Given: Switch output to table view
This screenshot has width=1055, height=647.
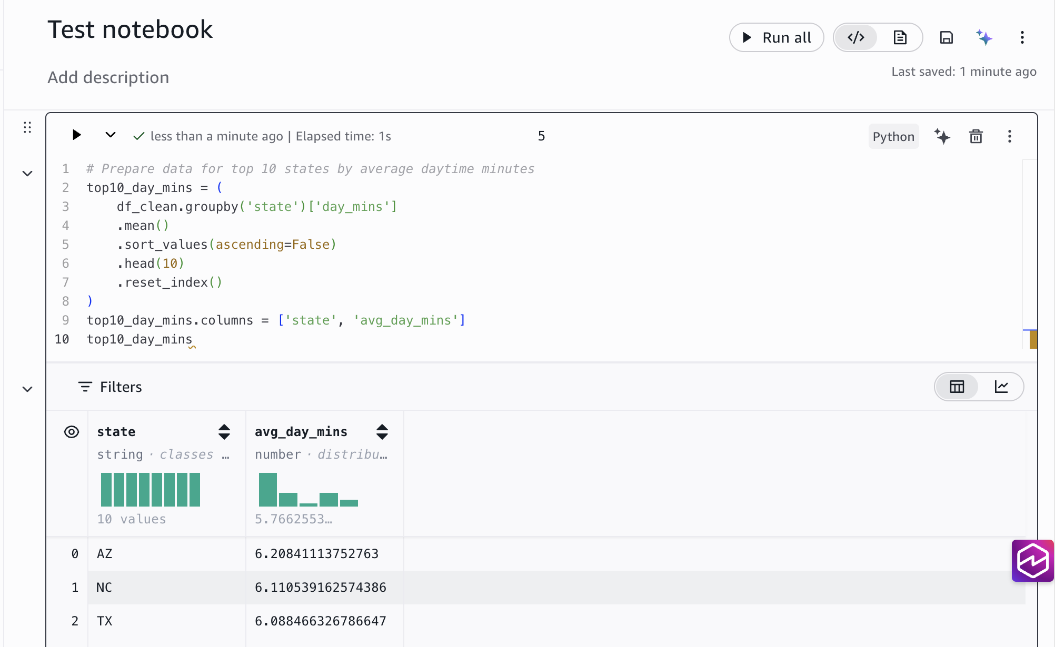Looking at the screenshot, I should click(x=957, y=387).
